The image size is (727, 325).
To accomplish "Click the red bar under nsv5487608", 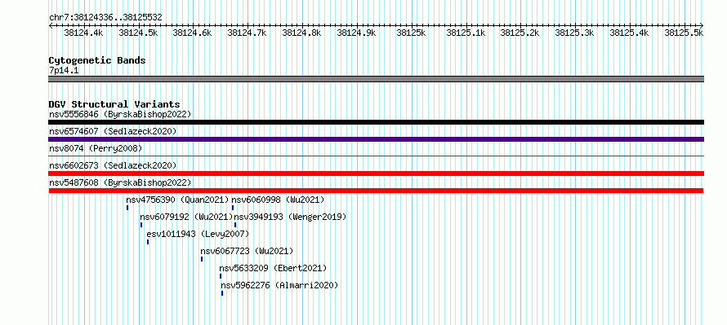I will click(x=376, y=191).
